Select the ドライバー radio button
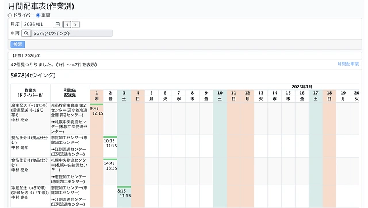The height and width of the screenshot is (208, 368). coord(10,15)
